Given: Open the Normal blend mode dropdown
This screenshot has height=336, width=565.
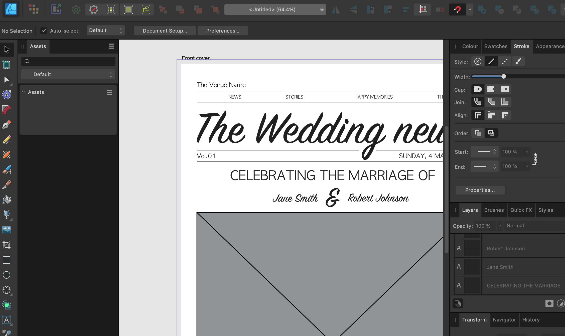Looking at the screenshot, I should (x=534, y=226).
